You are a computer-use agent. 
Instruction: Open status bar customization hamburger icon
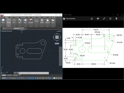tap(61, 78)
